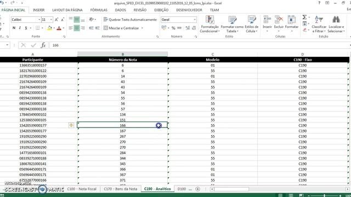
Task: Apply accounting number format
Action: tap(164, 28)
